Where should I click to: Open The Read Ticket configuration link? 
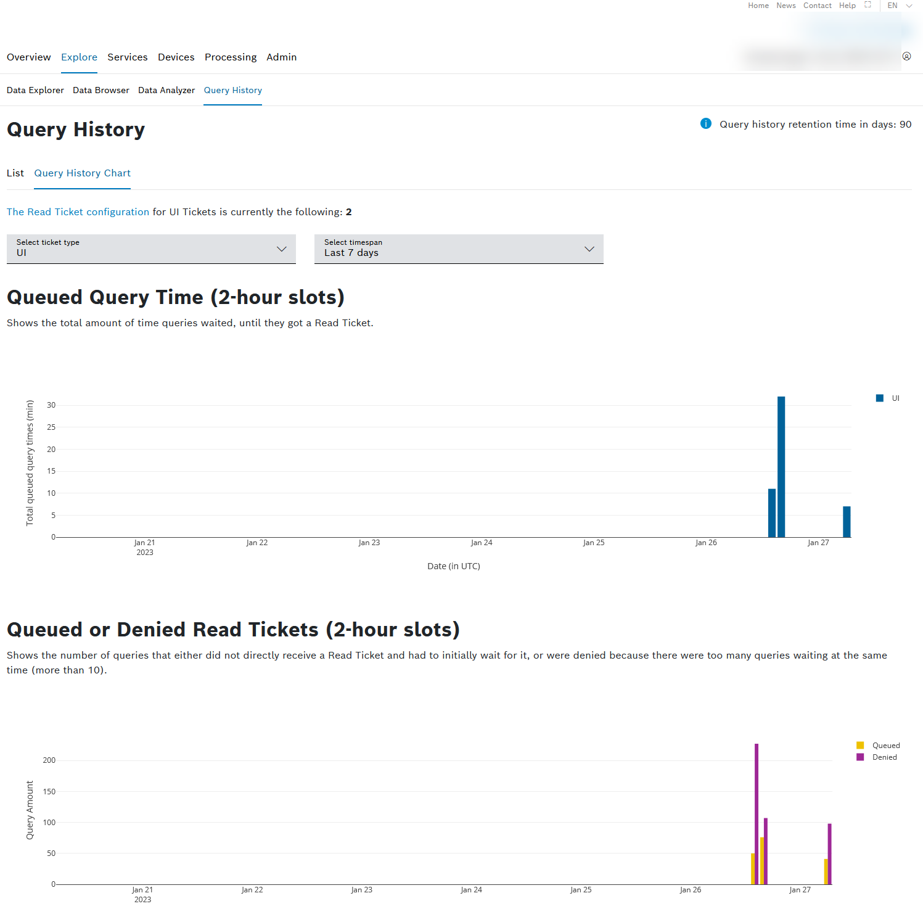78,212
